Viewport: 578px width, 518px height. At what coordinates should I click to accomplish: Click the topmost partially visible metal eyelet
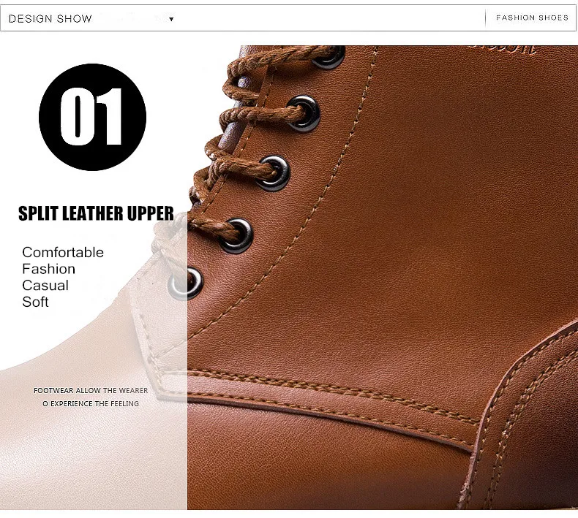pos(329,57)
